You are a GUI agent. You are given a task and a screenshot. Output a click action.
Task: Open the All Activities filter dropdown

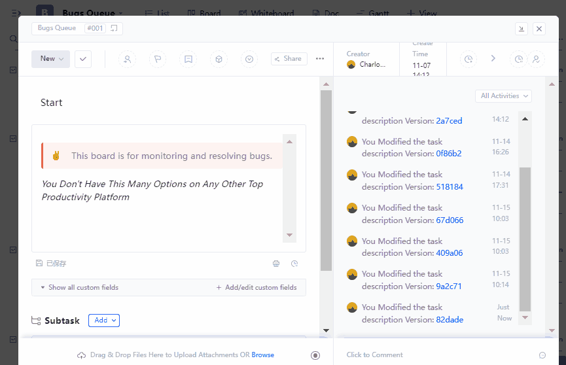tap(503, 96)
